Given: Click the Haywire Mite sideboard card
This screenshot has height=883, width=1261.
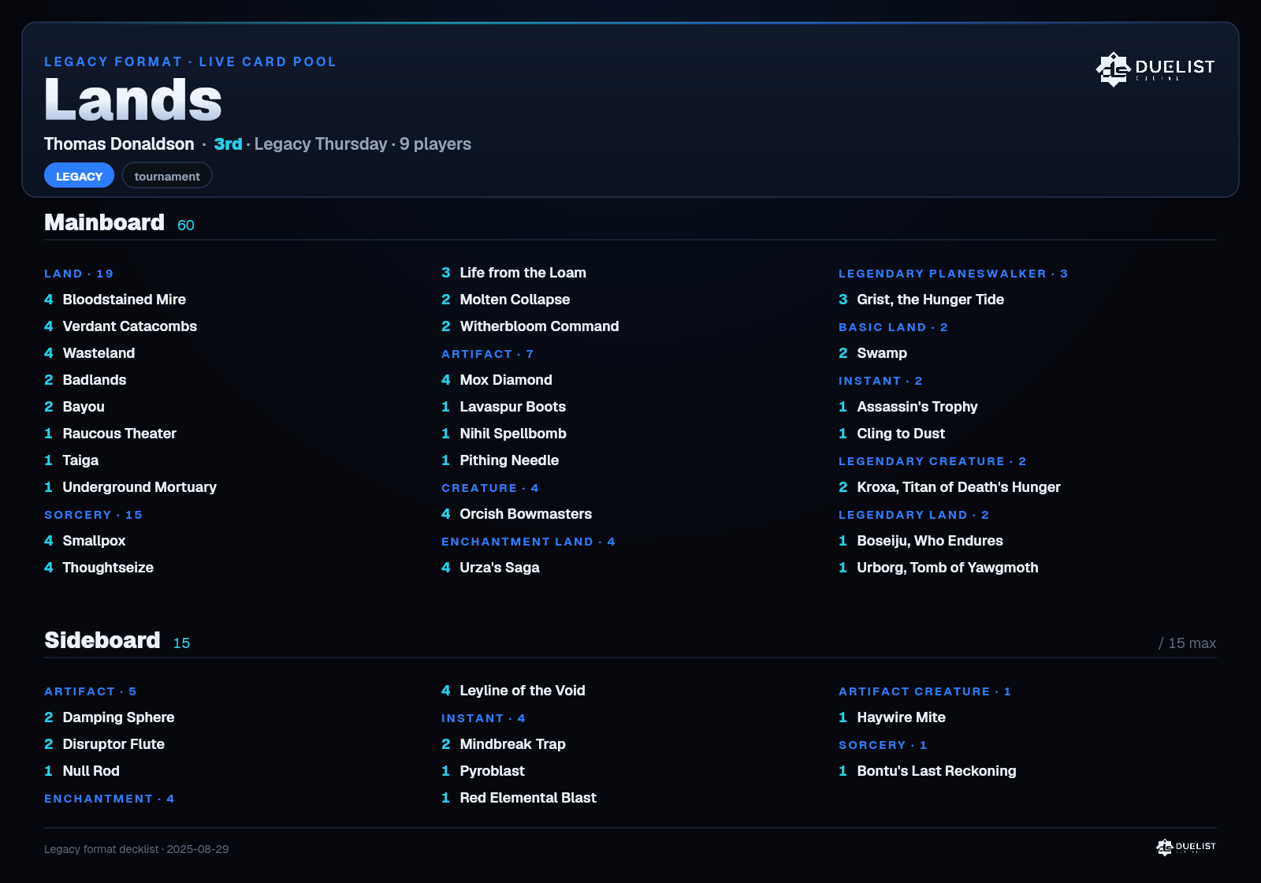Looking at the screenshot, I should click(892, 717).
